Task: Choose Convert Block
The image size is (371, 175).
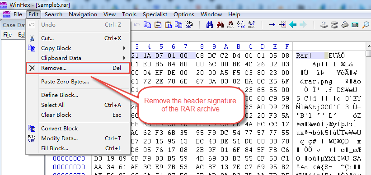Action: pyautogui.click(x=78, y=129)
